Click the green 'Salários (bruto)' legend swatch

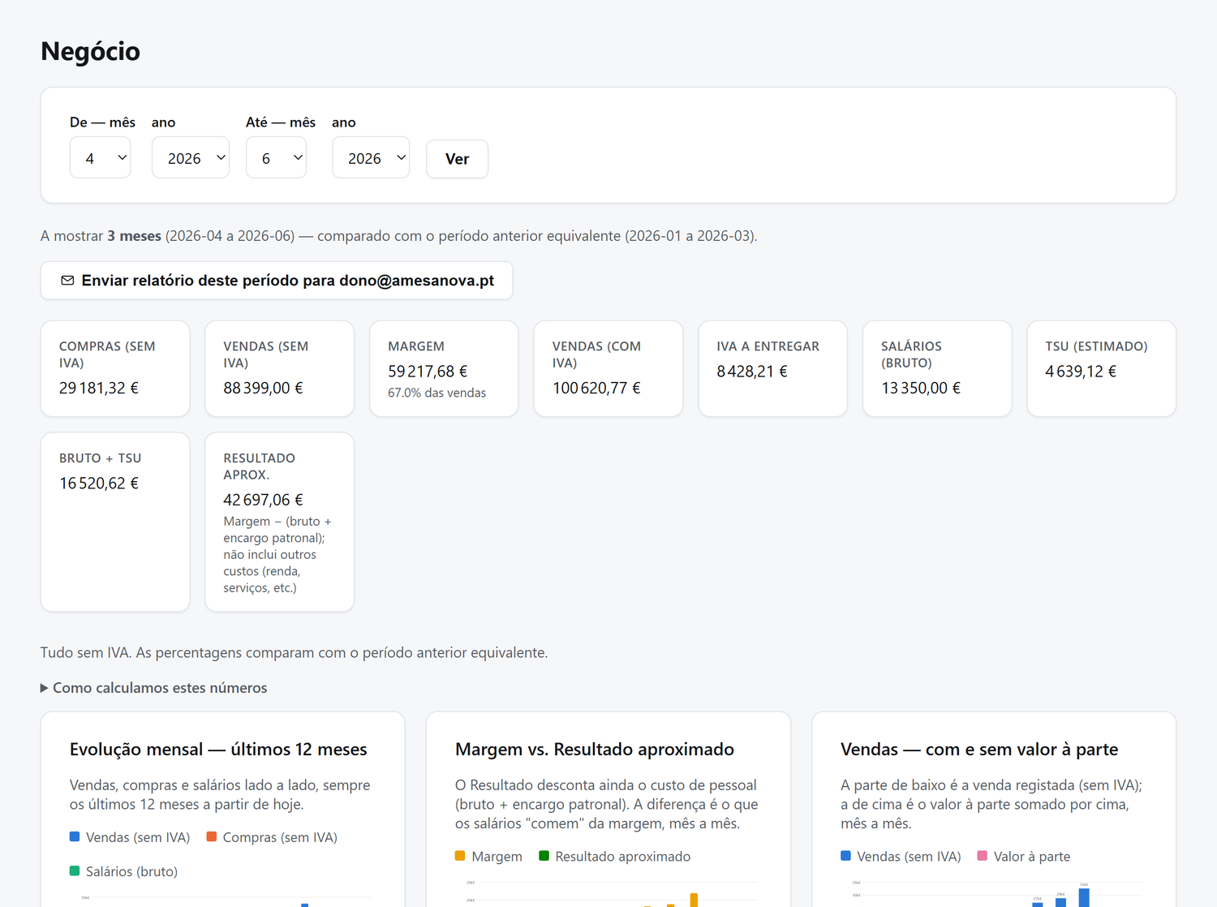click(x=75, y=870)
